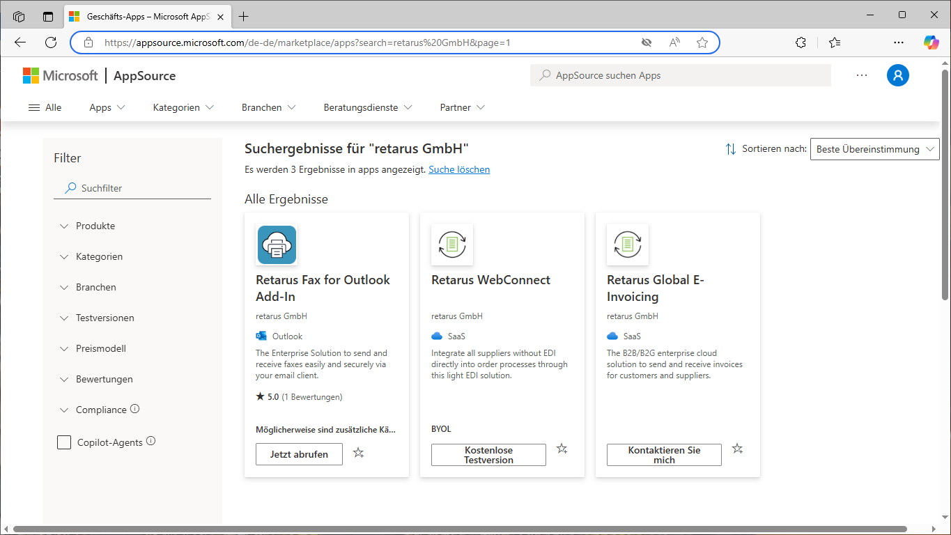
Task: Open Retarus WebConnect app icon
Action: pos(452,245)
